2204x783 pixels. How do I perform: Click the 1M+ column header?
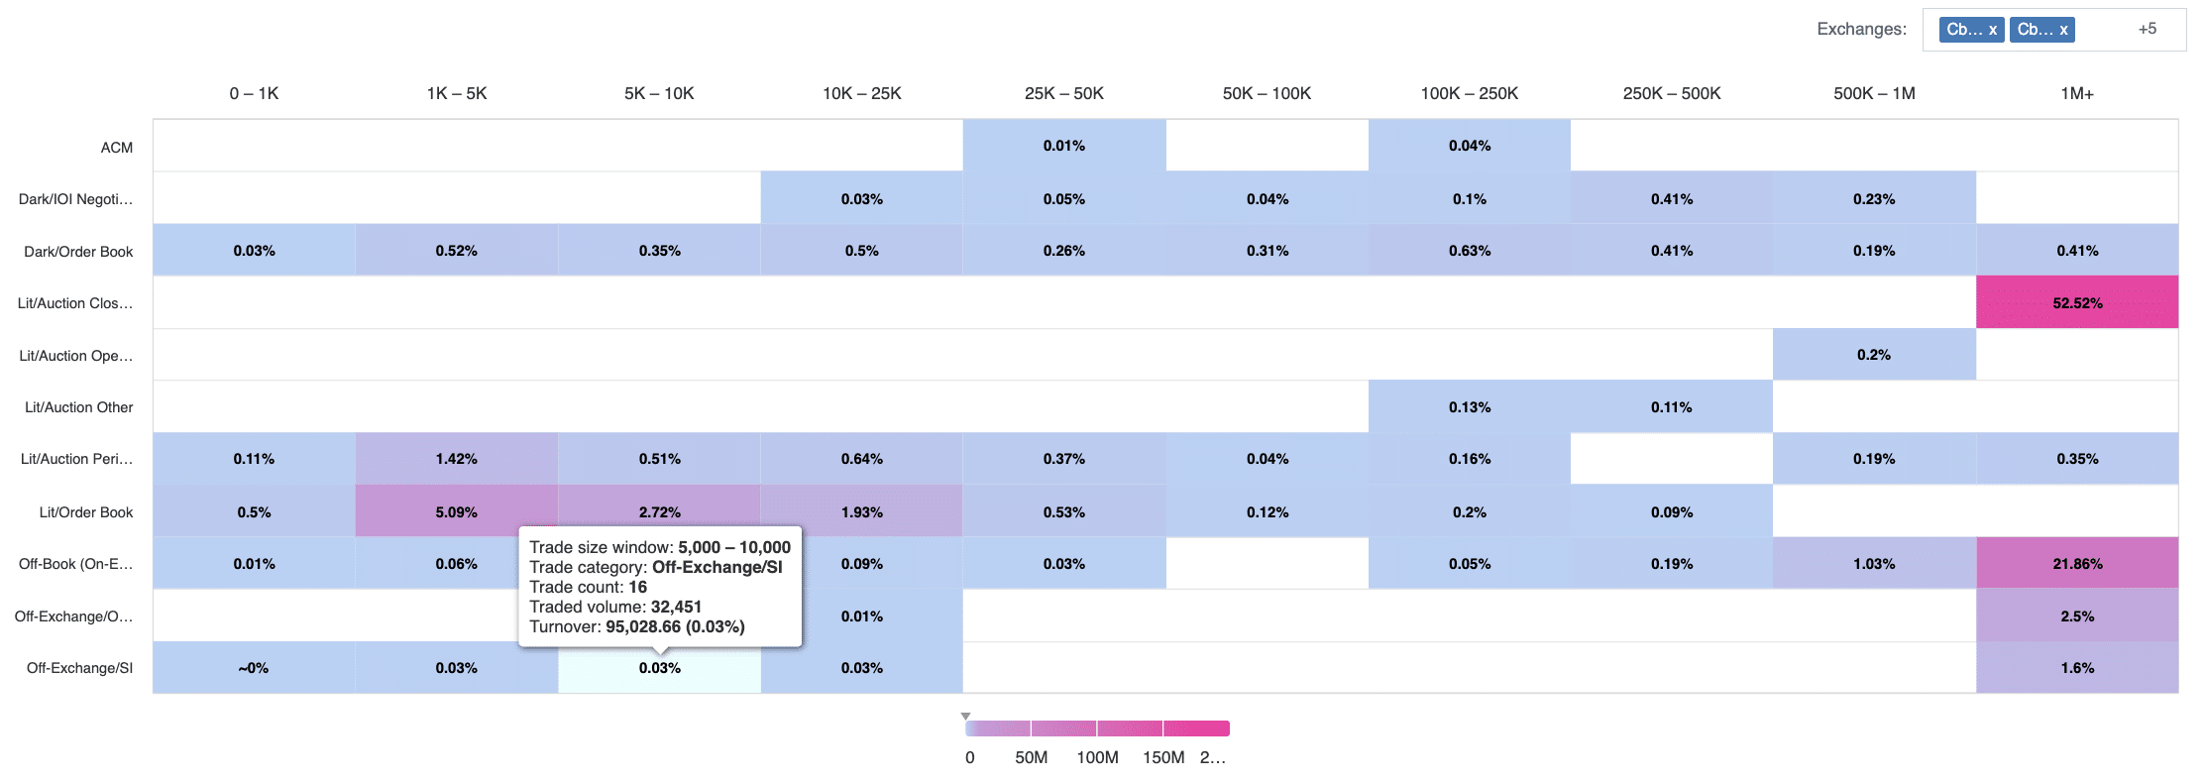2076,93
